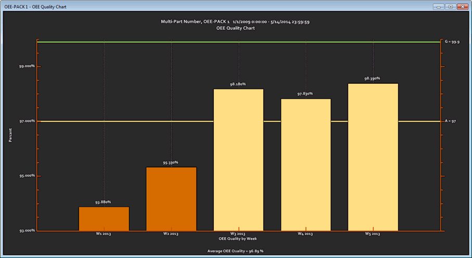Click the 98.180% value label
472x258 pixels.
238,84
